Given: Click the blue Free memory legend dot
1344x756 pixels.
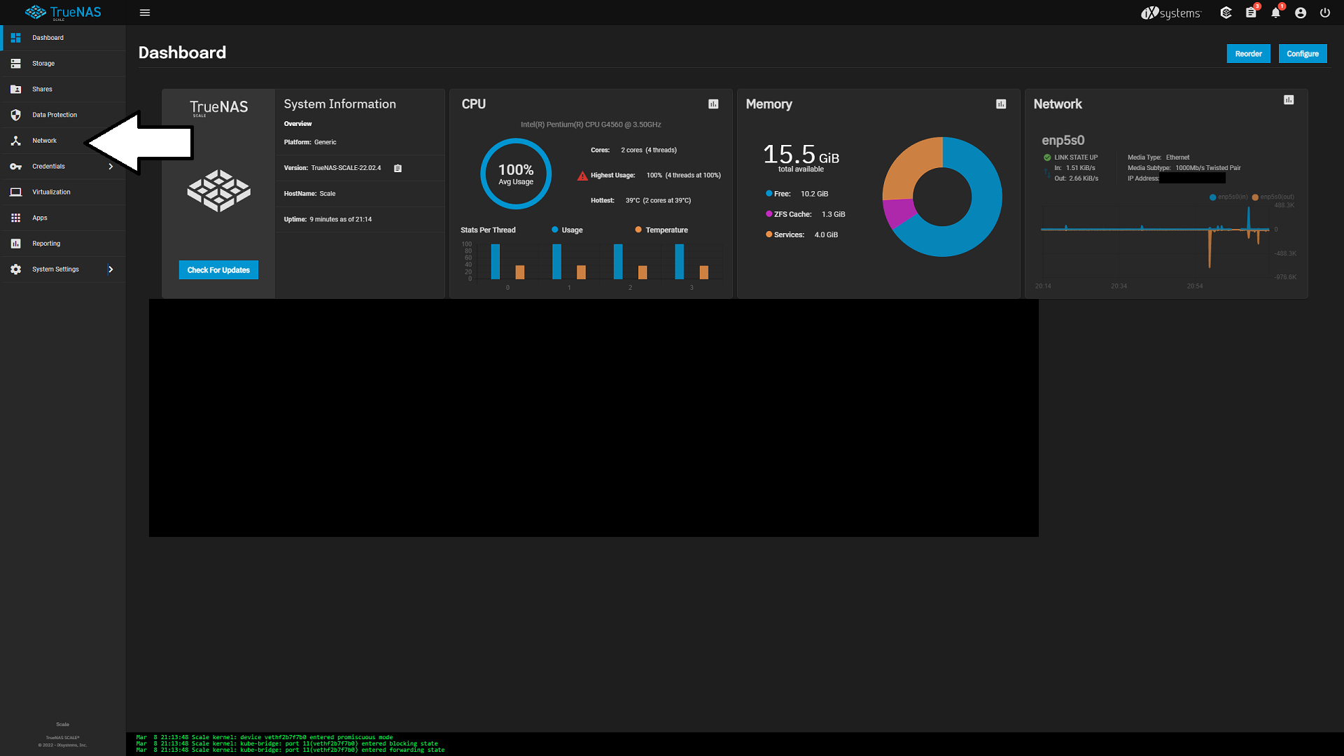Looking at the screenshot, I should tap(769, 194).
